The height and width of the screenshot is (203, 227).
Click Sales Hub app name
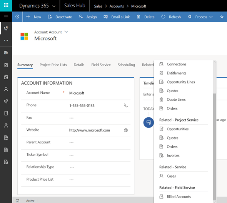coord(75,6)
